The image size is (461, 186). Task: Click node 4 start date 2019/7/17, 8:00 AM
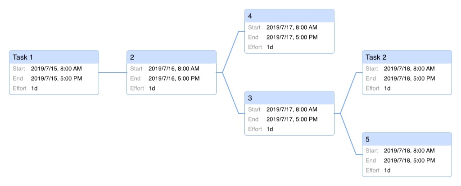coord(292,27)
